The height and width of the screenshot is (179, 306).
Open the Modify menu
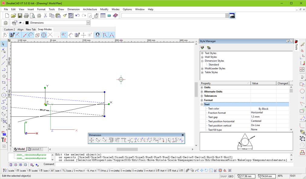[104, 9]
